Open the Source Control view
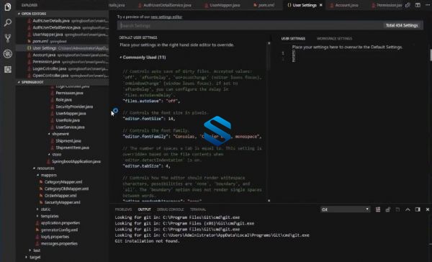The height and width of the screenshot is (262, 432). [8, 38]
